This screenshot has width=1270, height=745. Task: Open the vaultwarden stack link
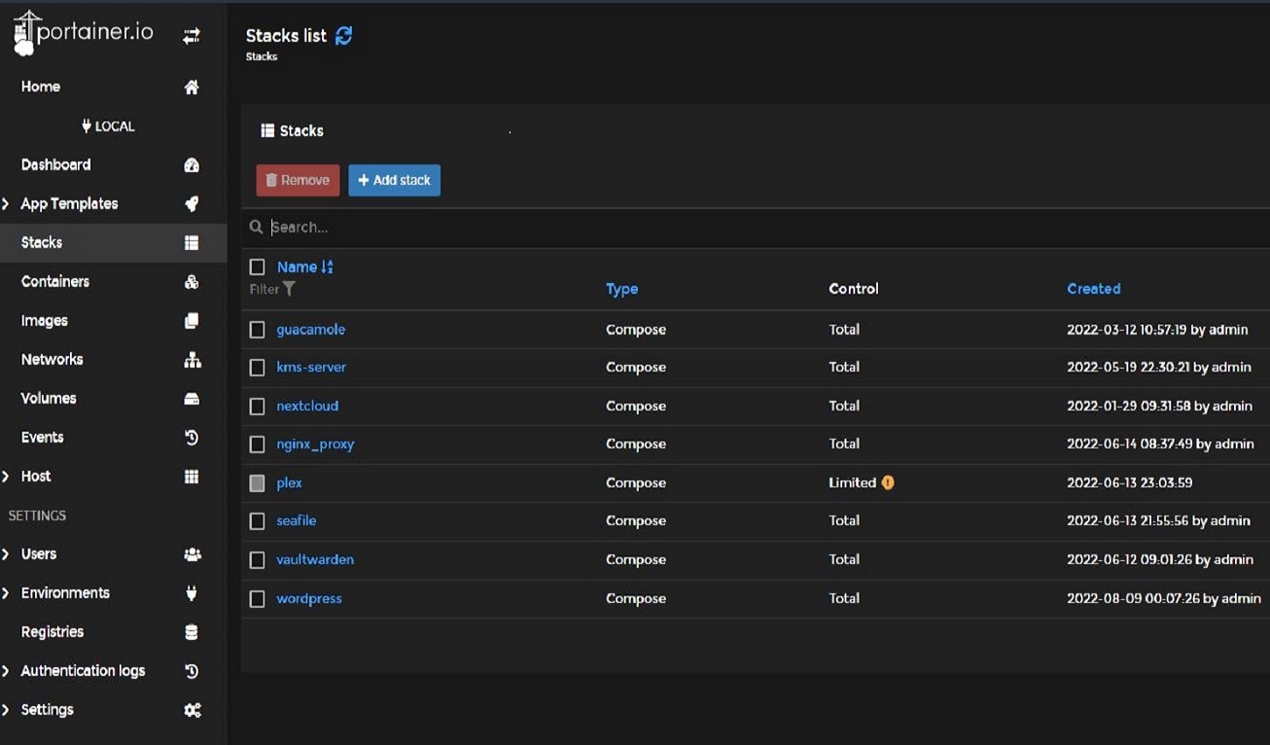[315, 559]
